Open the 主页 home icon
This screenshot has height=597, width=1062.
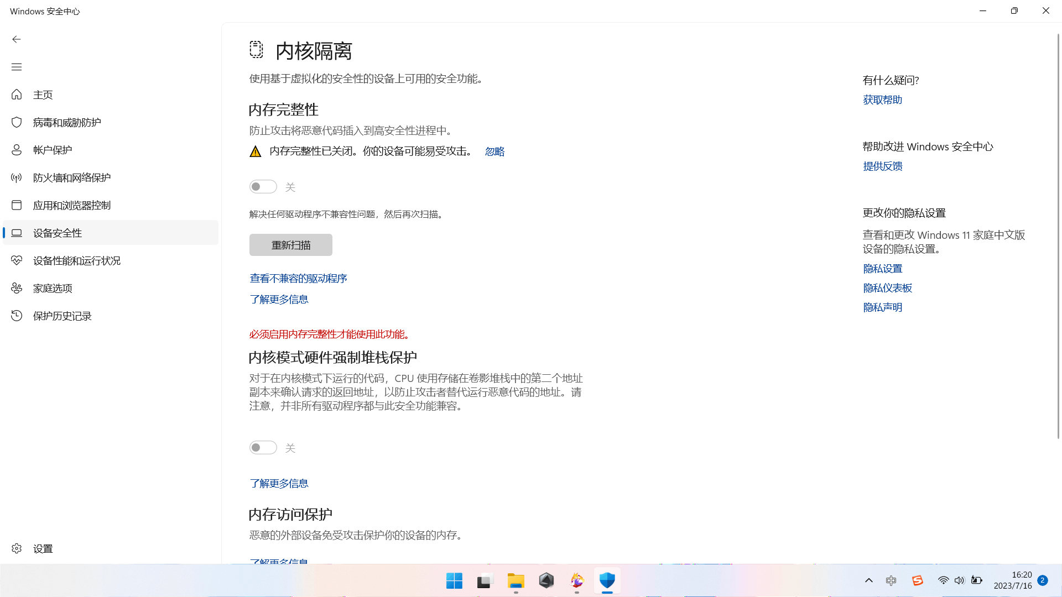tap(17, 95)
